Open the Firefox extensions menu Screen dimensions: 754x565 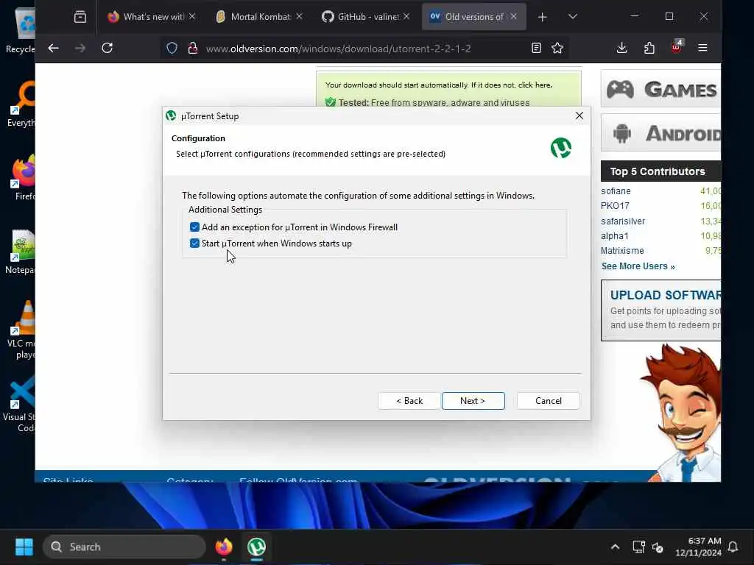click(x=649, y=48)
